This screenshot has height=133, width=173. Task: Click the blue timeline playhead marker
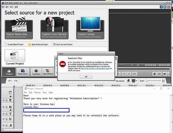14,86
